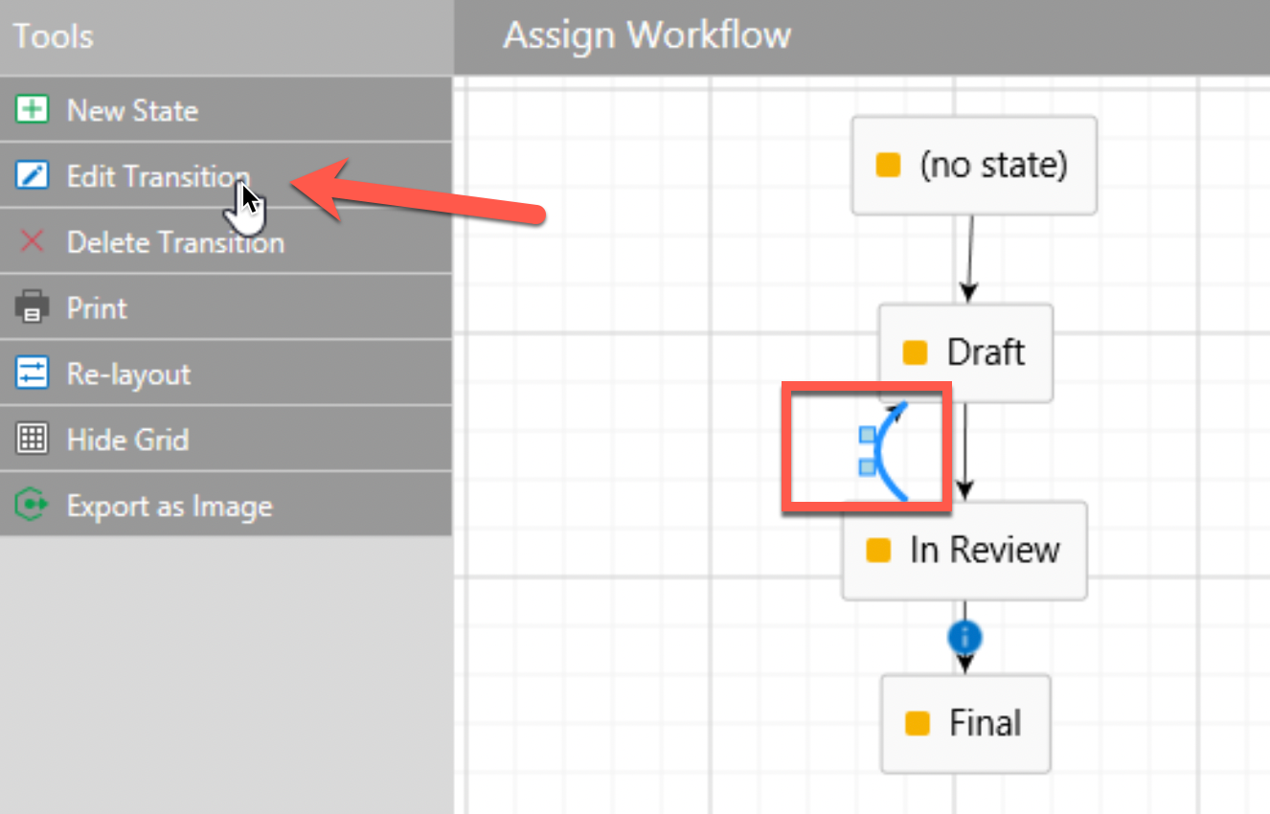The height and width of the screenshot is (814, 1270).
Task: Choose the Print tool label
Action: click(97, 308)
